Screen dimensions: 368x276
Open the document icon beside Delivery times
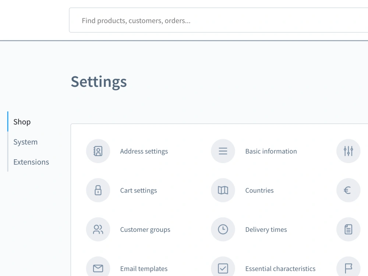(x=348, y=229)
